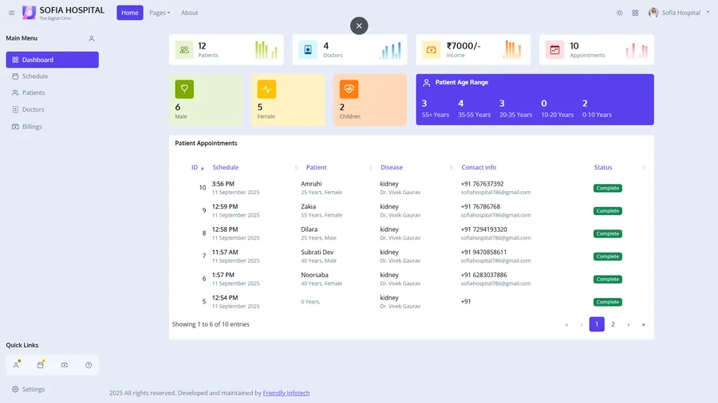Screen dimensions: 718x403
Task: Click the yellow Female pulse icon
Action: click(x=266, y=89)
